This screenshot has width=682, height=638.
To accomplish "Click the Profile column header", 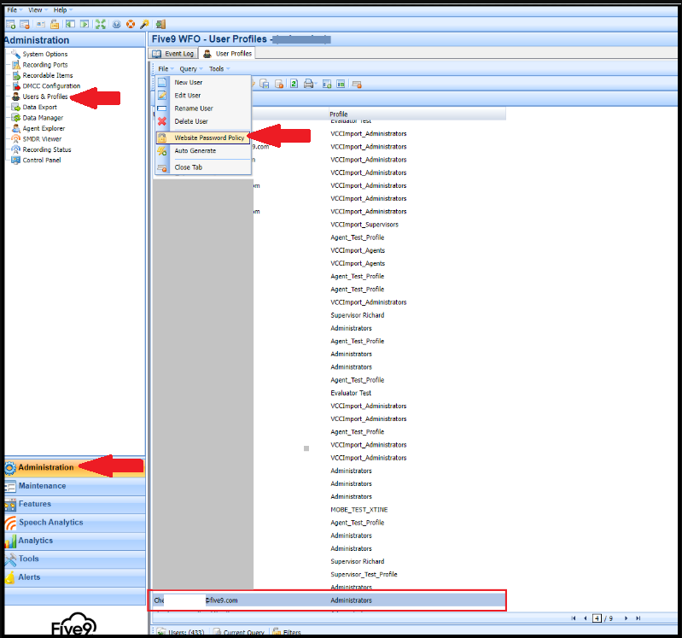I will [417, 114].
